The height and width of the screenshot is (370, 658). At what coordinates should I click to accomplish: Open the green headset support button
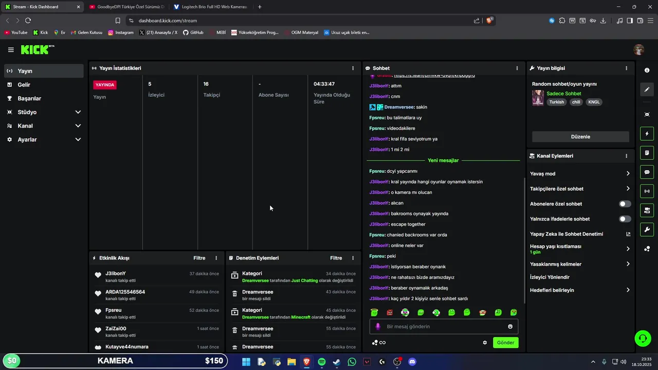(x=643, y=338)
